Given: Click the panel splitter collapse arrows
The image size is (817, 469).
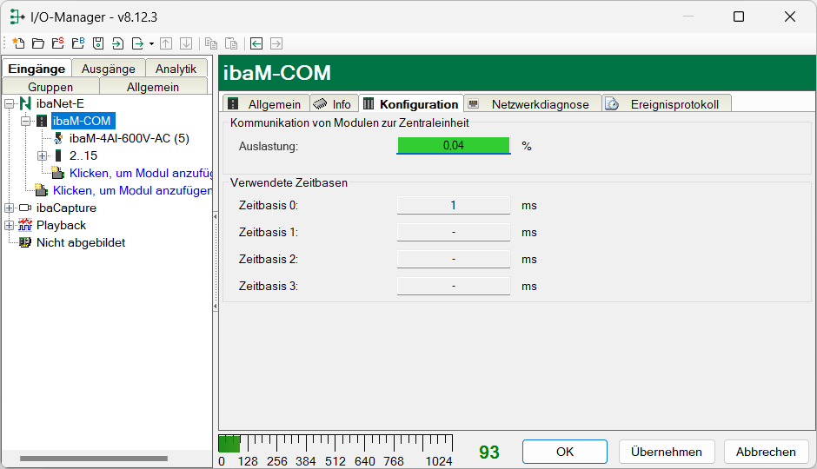Looking at the screenshot, I should [216, 261].
